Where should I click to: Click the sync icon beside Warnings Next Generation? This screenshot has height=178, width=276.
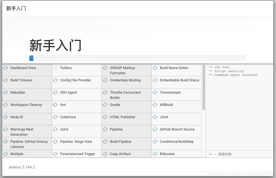pyautogui.click(x=5, y=129)
